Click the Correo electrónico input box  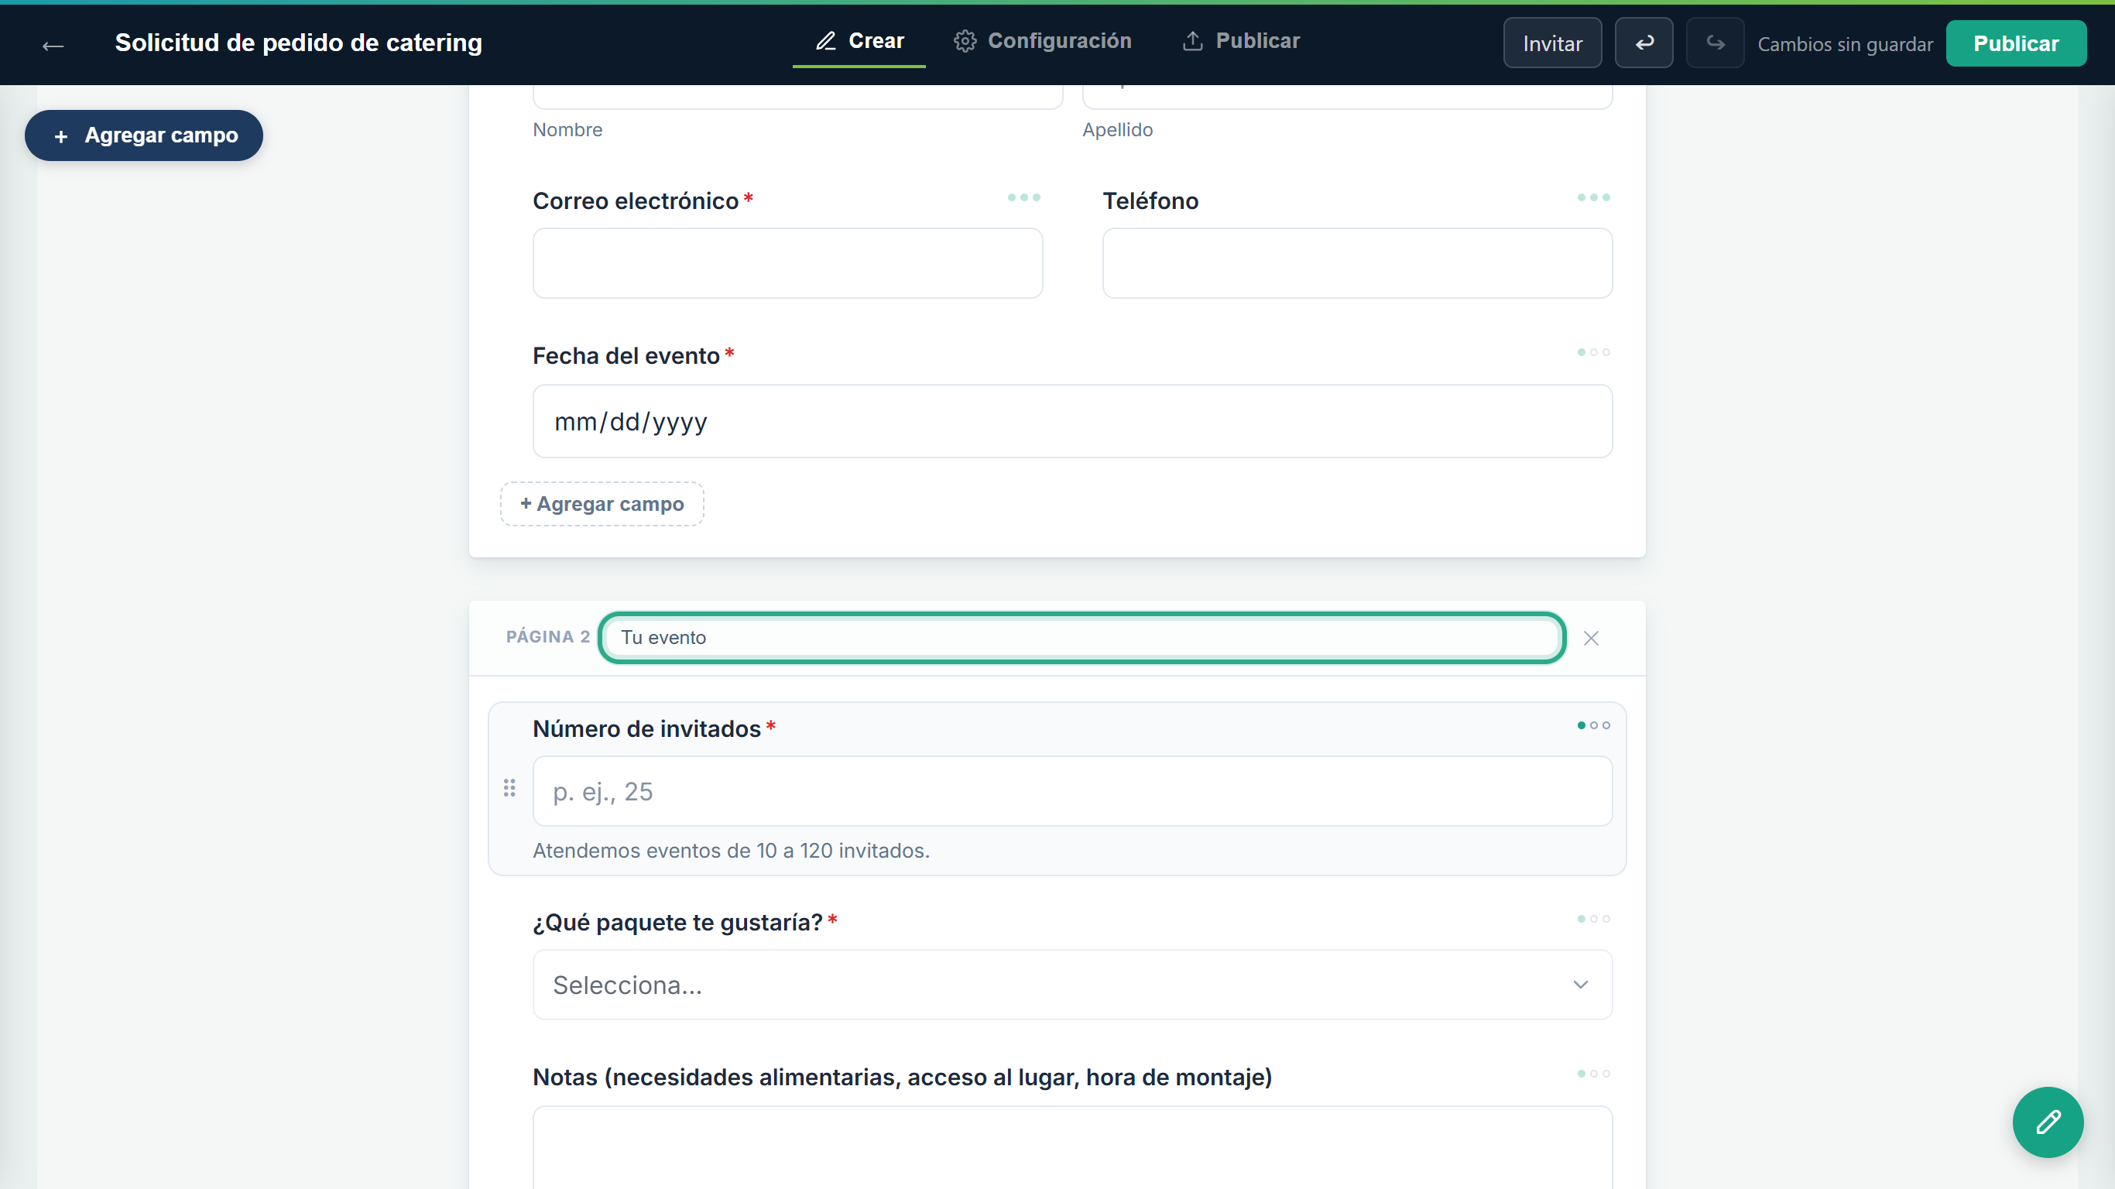coord(787,262)
